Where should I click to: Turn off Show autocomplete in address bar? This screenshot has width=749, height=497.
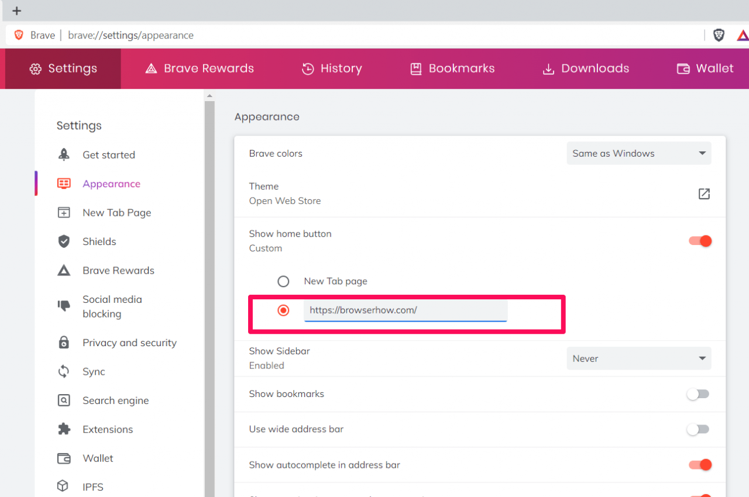click(700, 464)
